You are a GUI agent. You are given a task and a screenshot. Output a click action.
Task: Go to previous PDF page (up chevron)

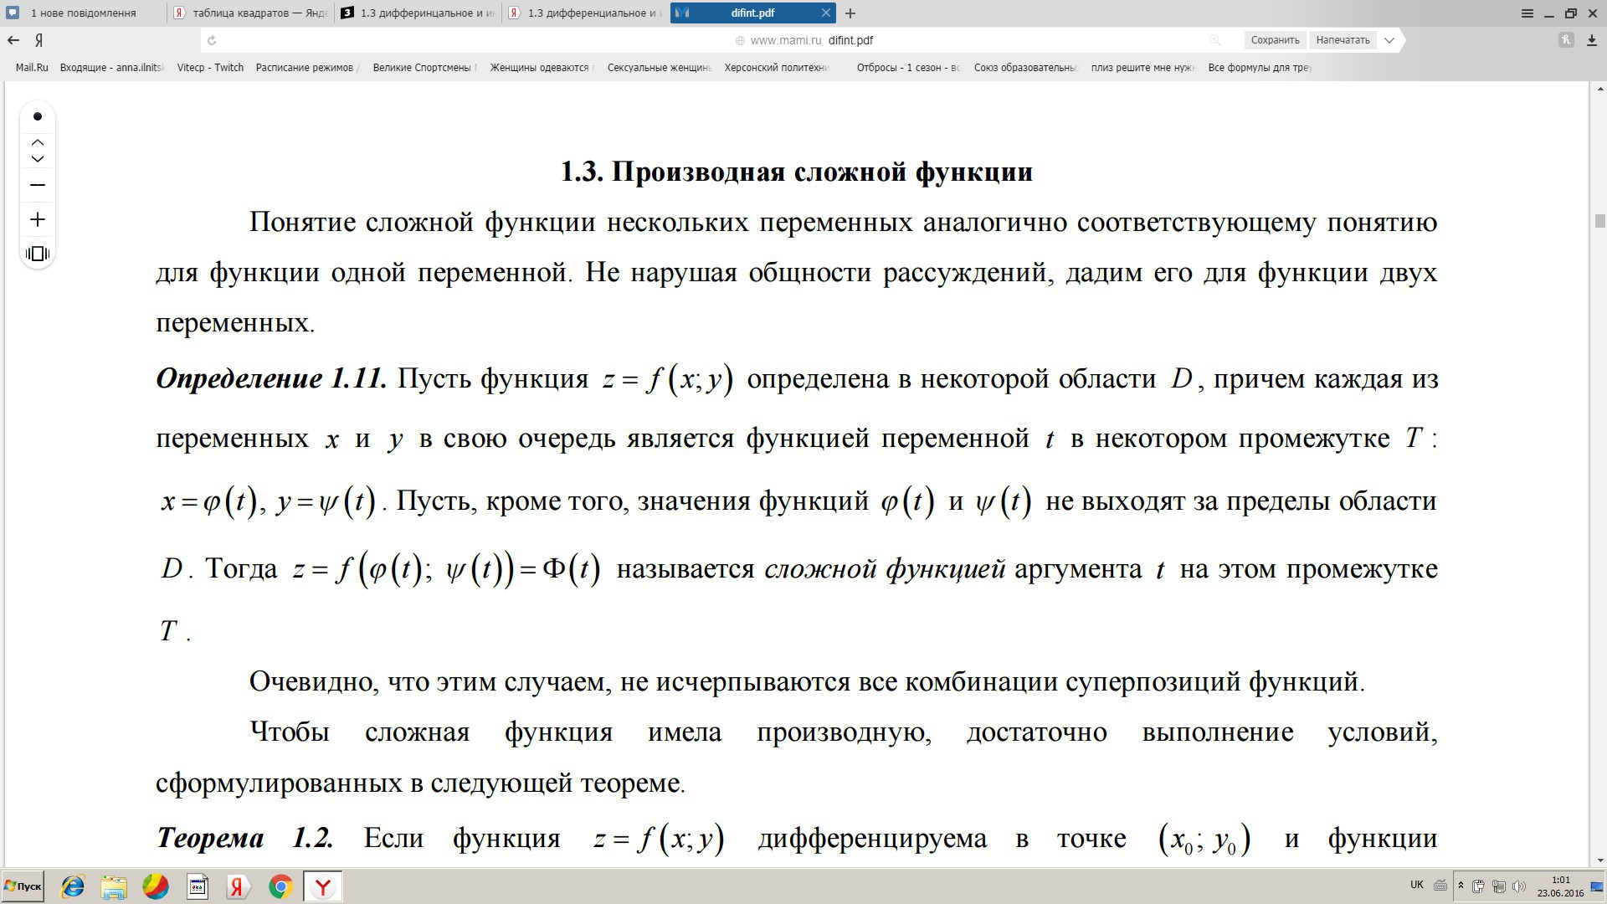(x=38, y=142)
